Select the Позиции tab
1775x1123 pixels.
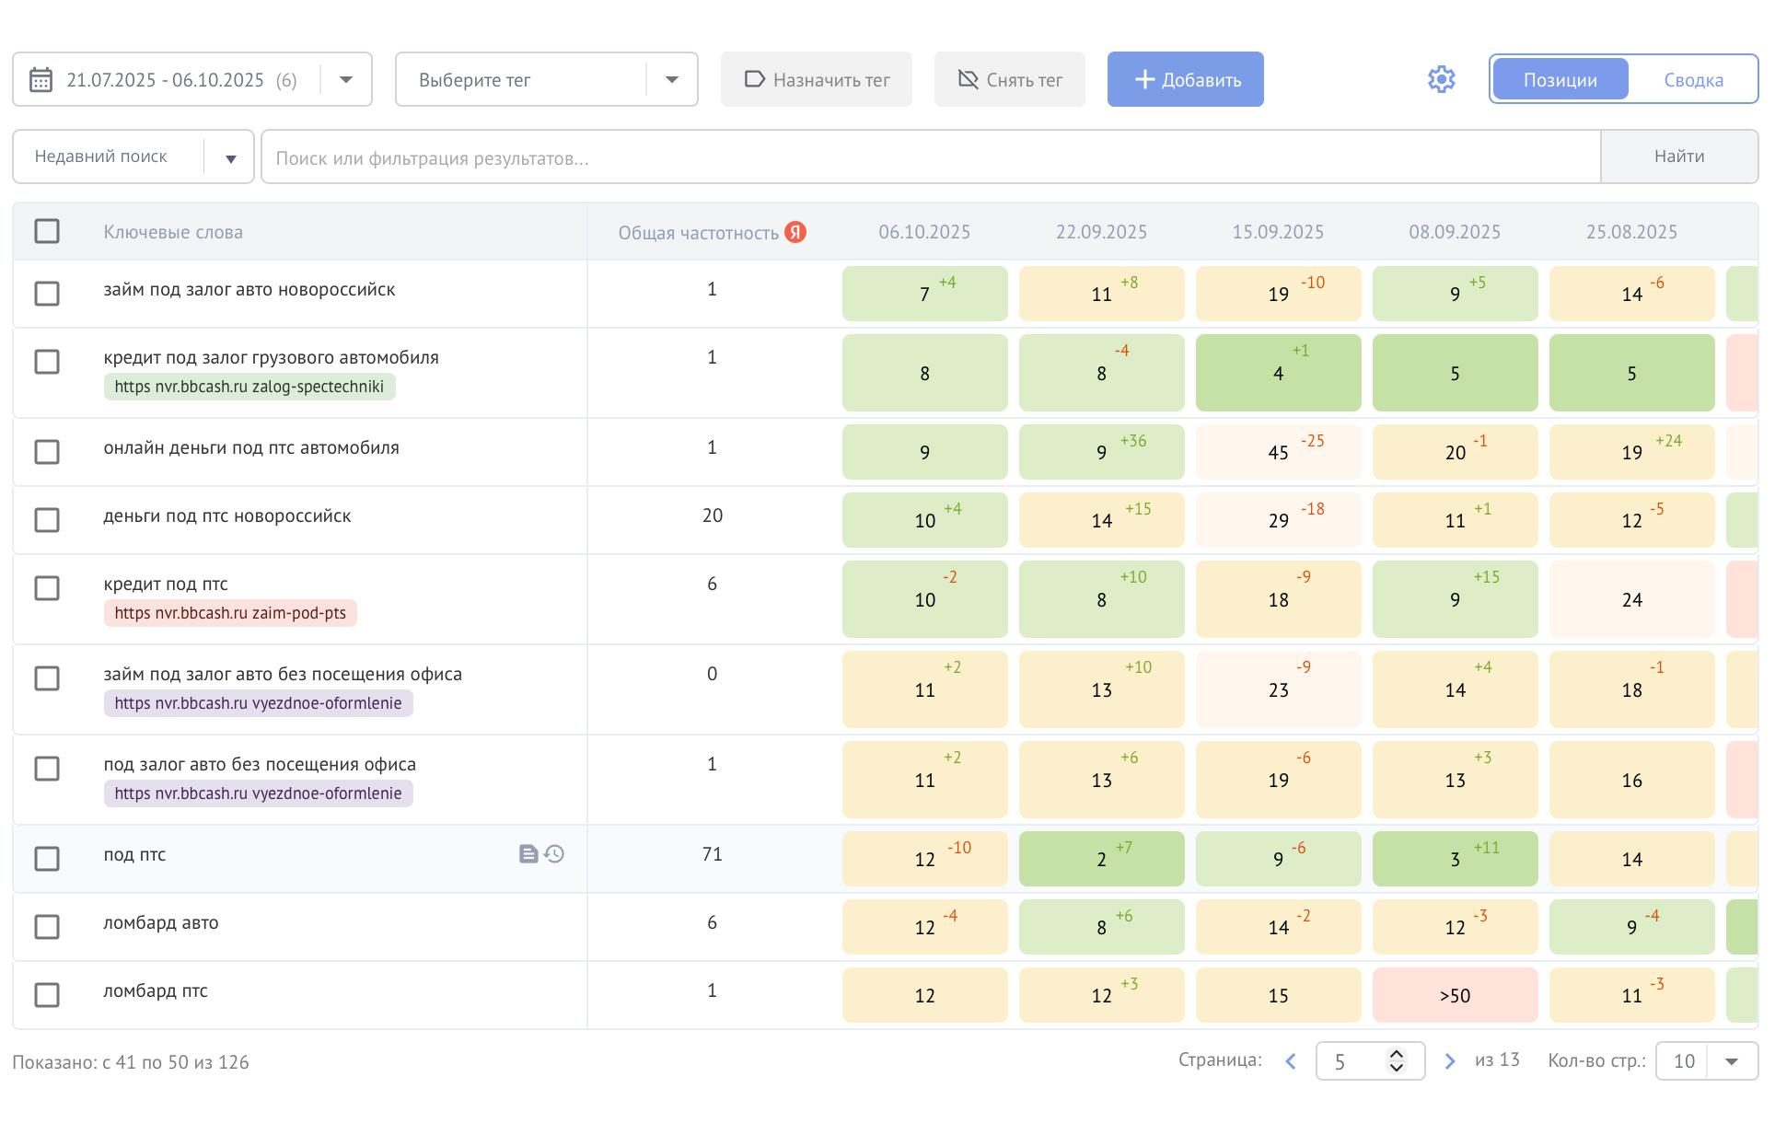pos(1560,80)
